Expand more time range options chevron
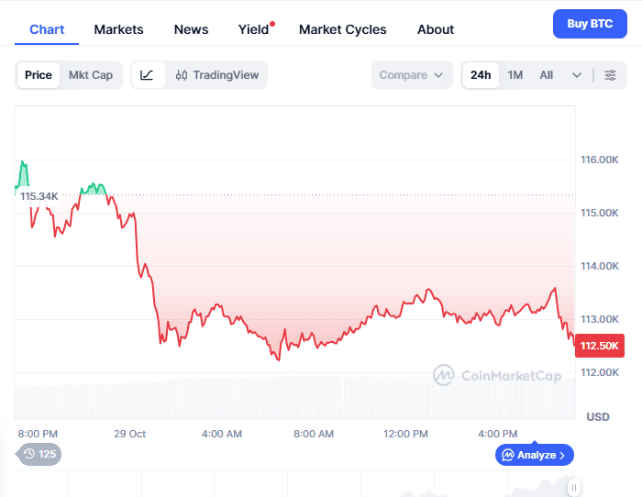The image size is (642, 497). point(577,75)
